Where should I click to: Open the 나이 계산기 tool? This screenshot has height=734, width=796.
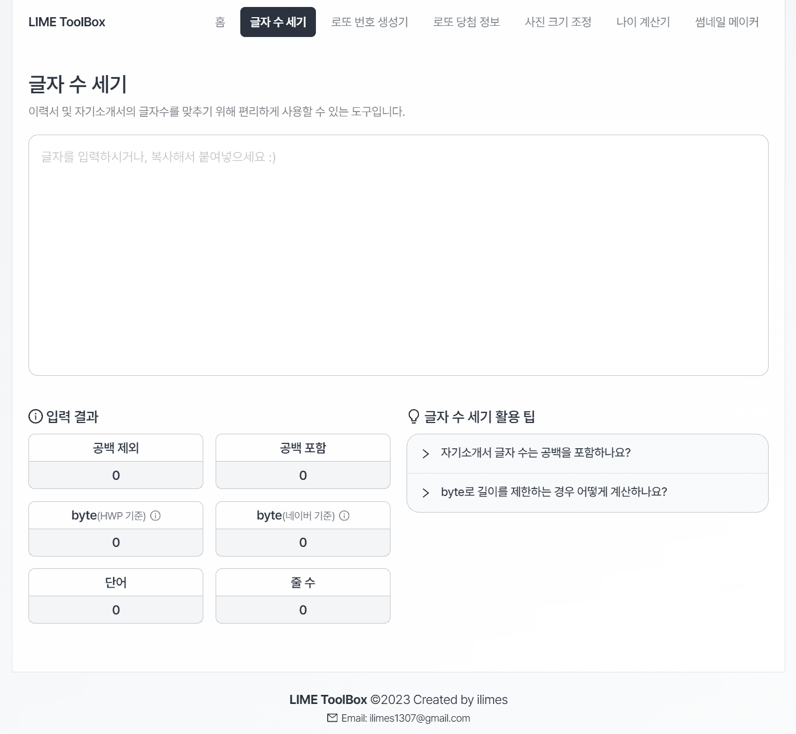pyautogui.click(x=643, y=22)
